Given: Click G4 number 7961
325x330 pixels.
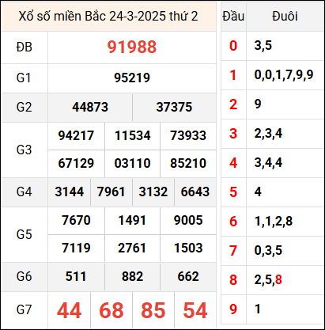Looking at the screenshot, I should (x=111, y=192).
